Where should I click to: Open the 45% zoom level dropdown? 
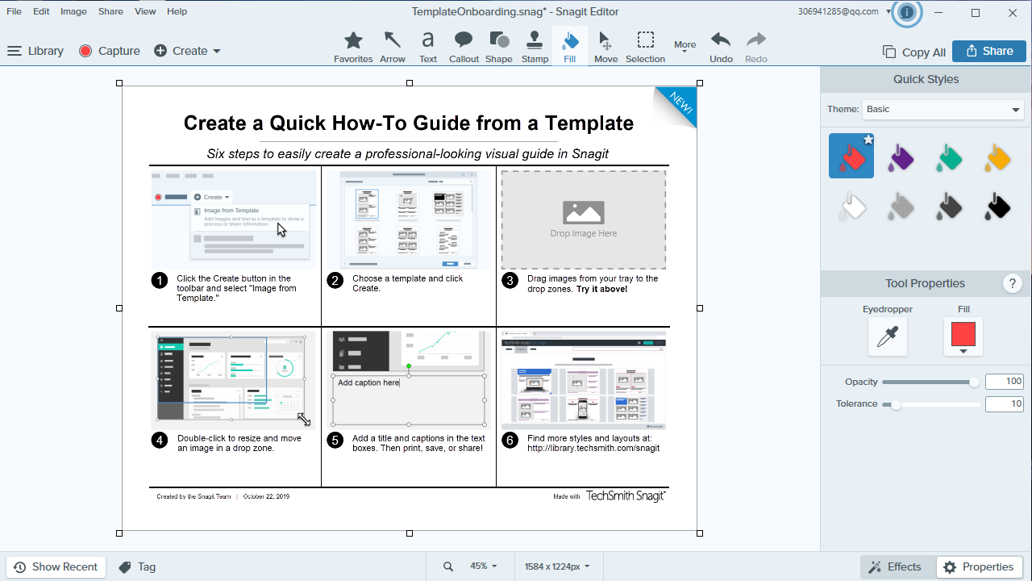484,566
